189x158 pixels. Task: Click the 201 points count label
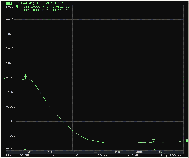(x=77, y=156)
